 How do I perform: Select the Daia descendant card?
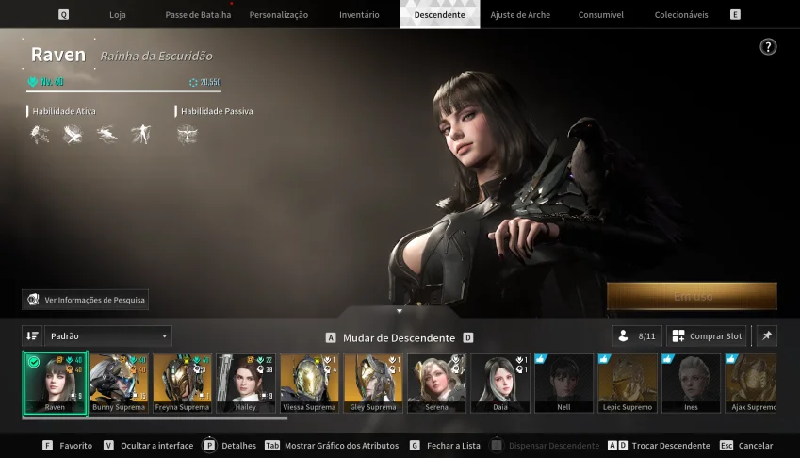tap(500, 383)
